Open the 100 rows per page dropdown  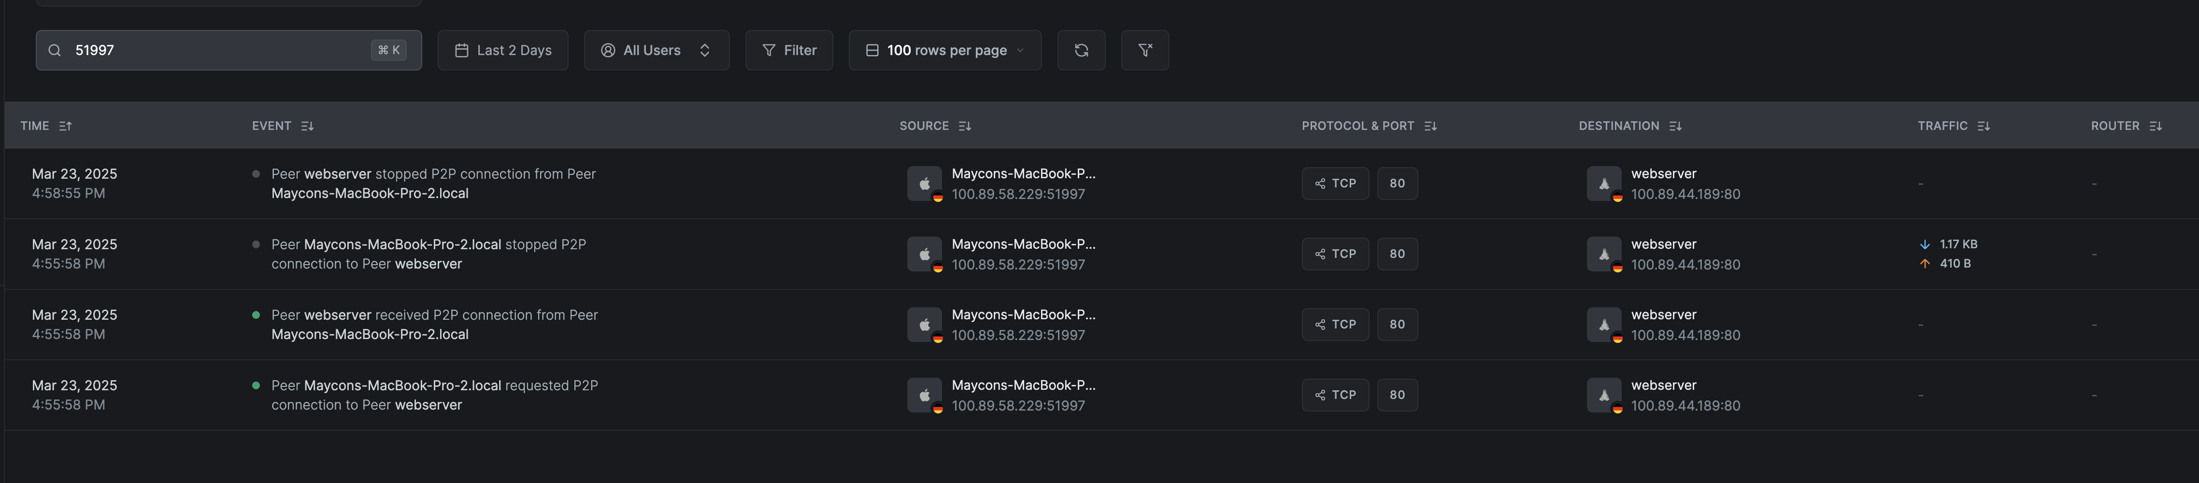click(x=944, y=50)
